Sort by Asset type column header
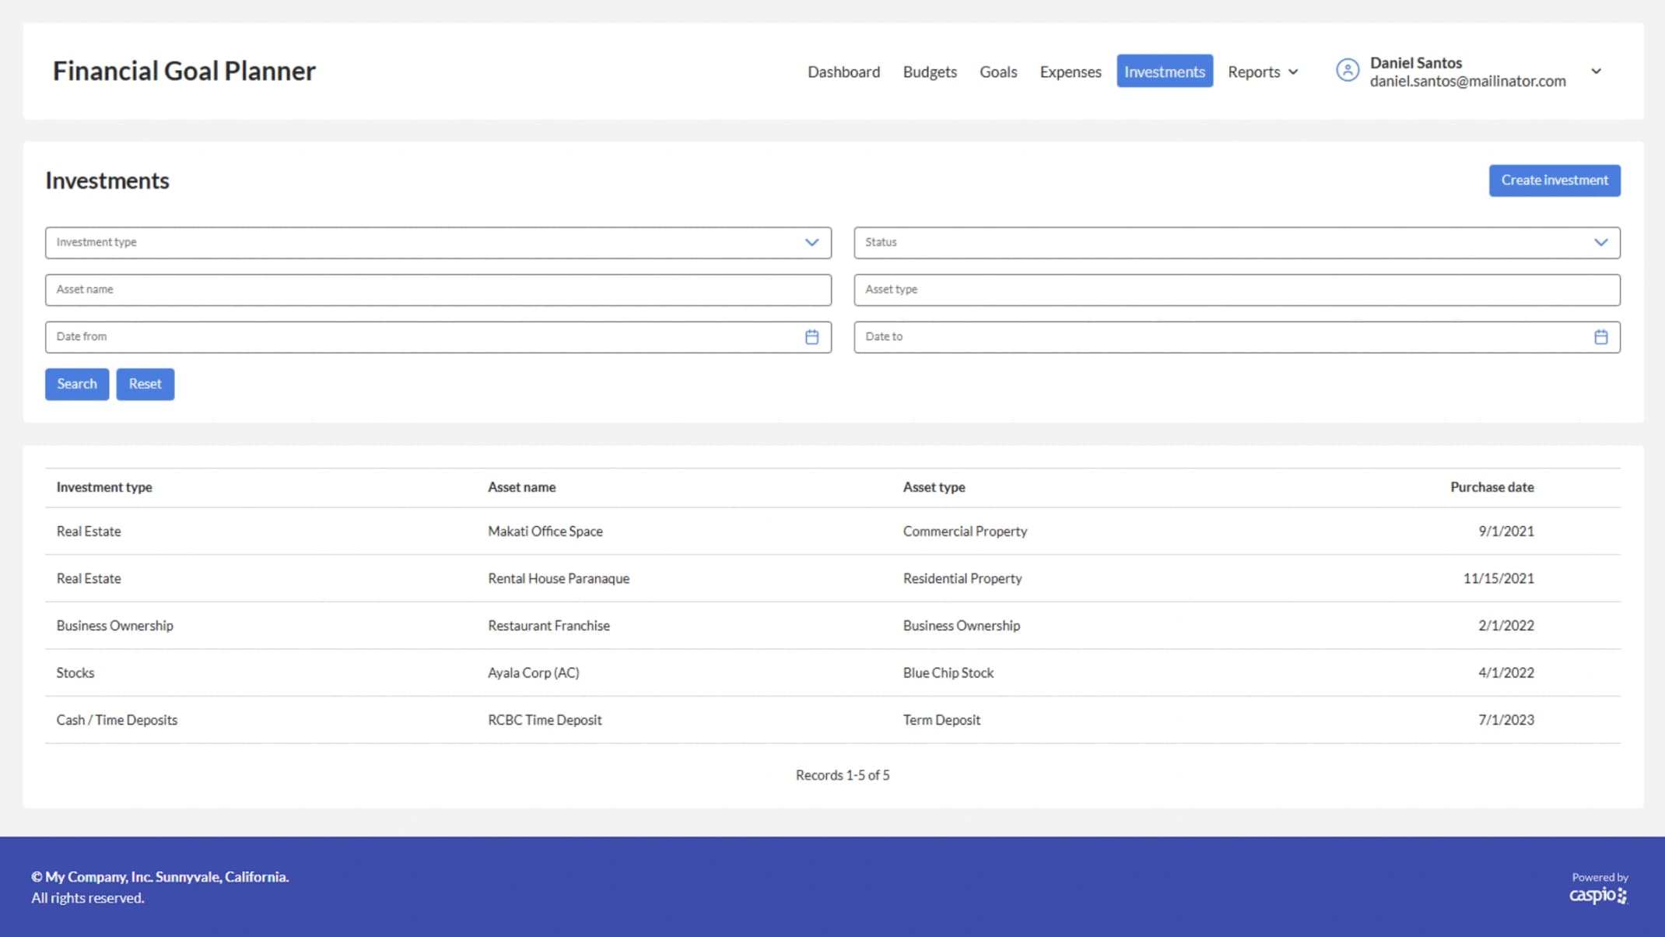 click(934, 487)
